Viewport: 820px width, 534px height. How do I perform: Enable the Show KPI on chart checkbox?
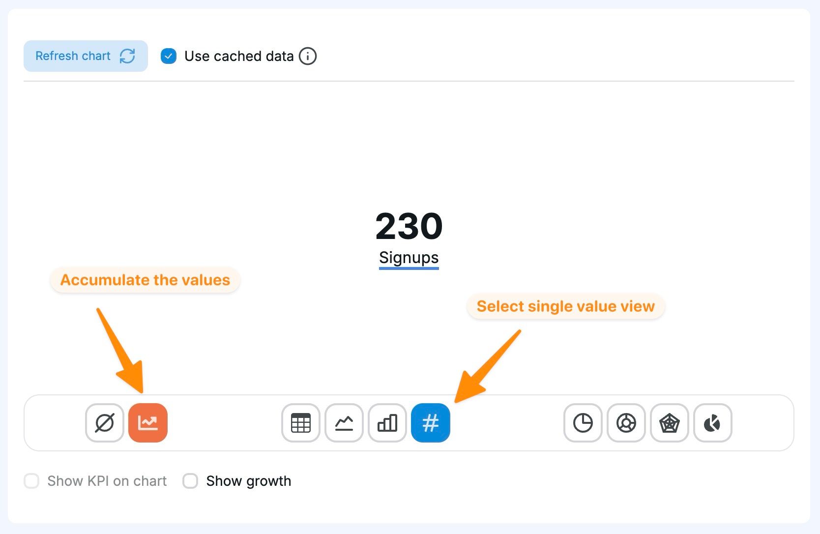pyautogui.click(x=32, y=481)
